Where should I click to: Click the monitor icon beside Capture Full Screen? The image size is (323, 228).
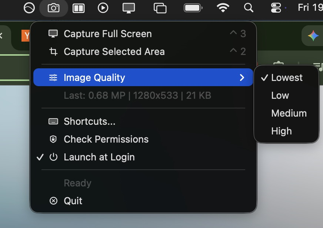tap(53, 34)
